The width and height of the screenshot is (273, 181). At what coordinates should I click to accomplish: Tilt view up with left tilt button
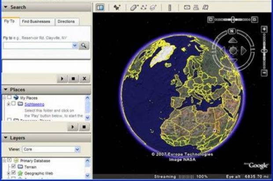pos(210,19)
